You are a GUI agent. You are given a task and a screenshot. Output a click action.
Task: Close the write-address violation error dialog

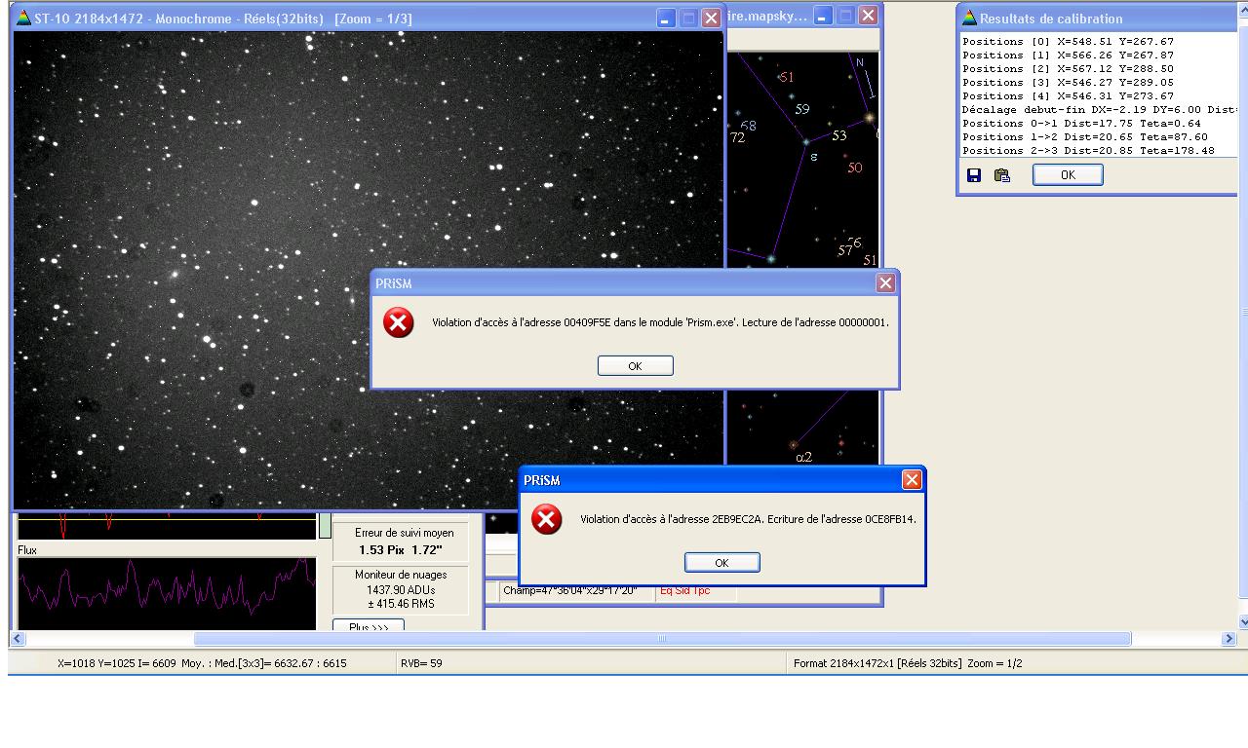pos(911,480)
